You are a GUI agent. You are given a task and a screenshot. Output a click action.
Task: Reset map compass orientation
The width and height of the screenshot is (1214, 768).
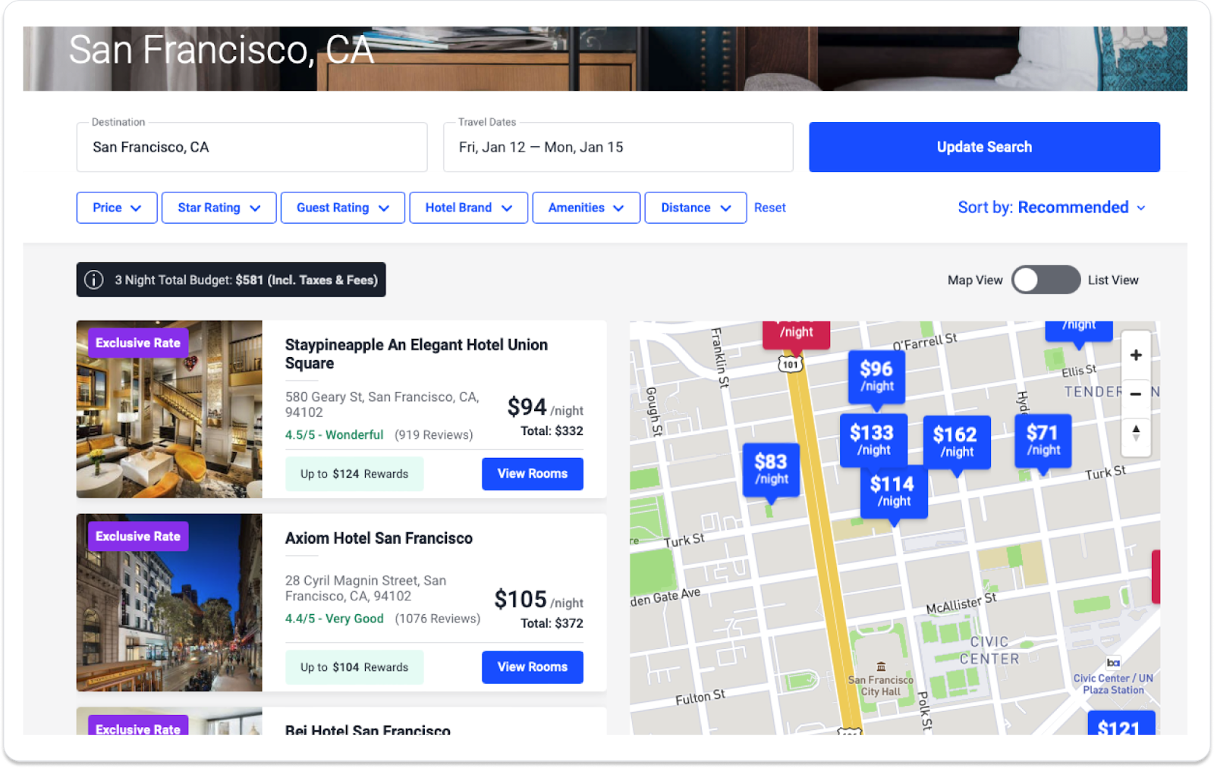point(1135,433)
